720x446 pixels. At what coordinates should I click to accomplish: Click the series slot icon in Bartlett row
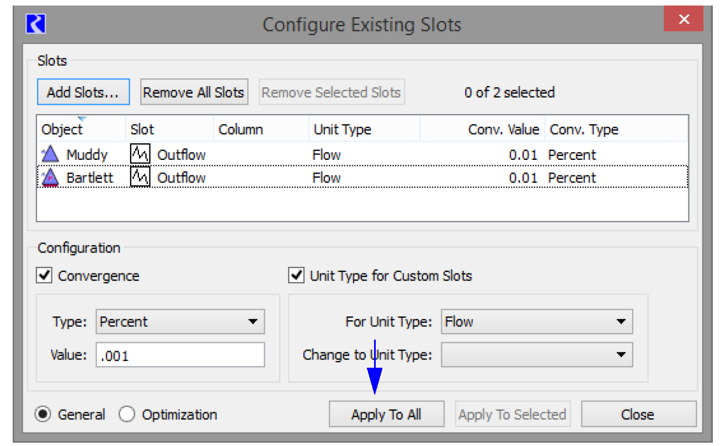tap(140, 178)
